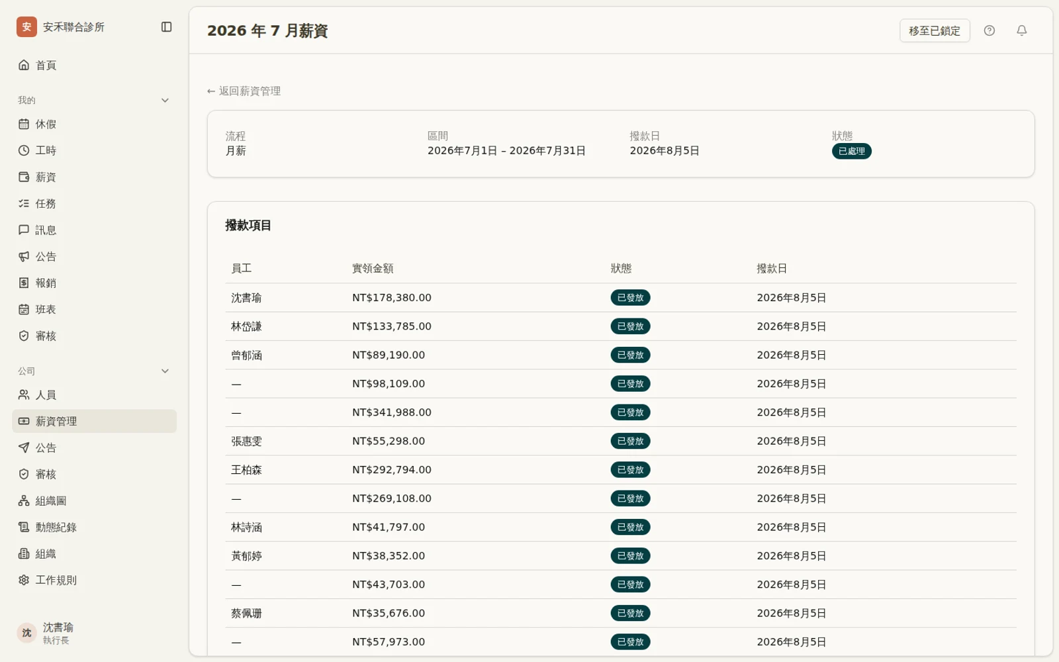Open 報銷 receipt icon in sidebar
The width and height of the screenshot is (1059, 662).
point(24,283)
